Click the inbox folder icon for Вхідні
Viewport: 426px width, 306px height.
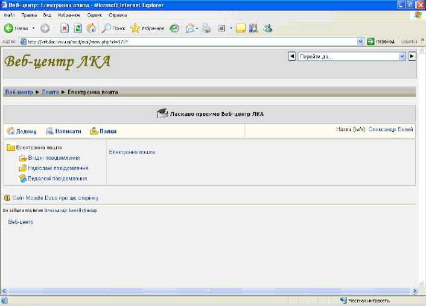click(x=23, y=158)
